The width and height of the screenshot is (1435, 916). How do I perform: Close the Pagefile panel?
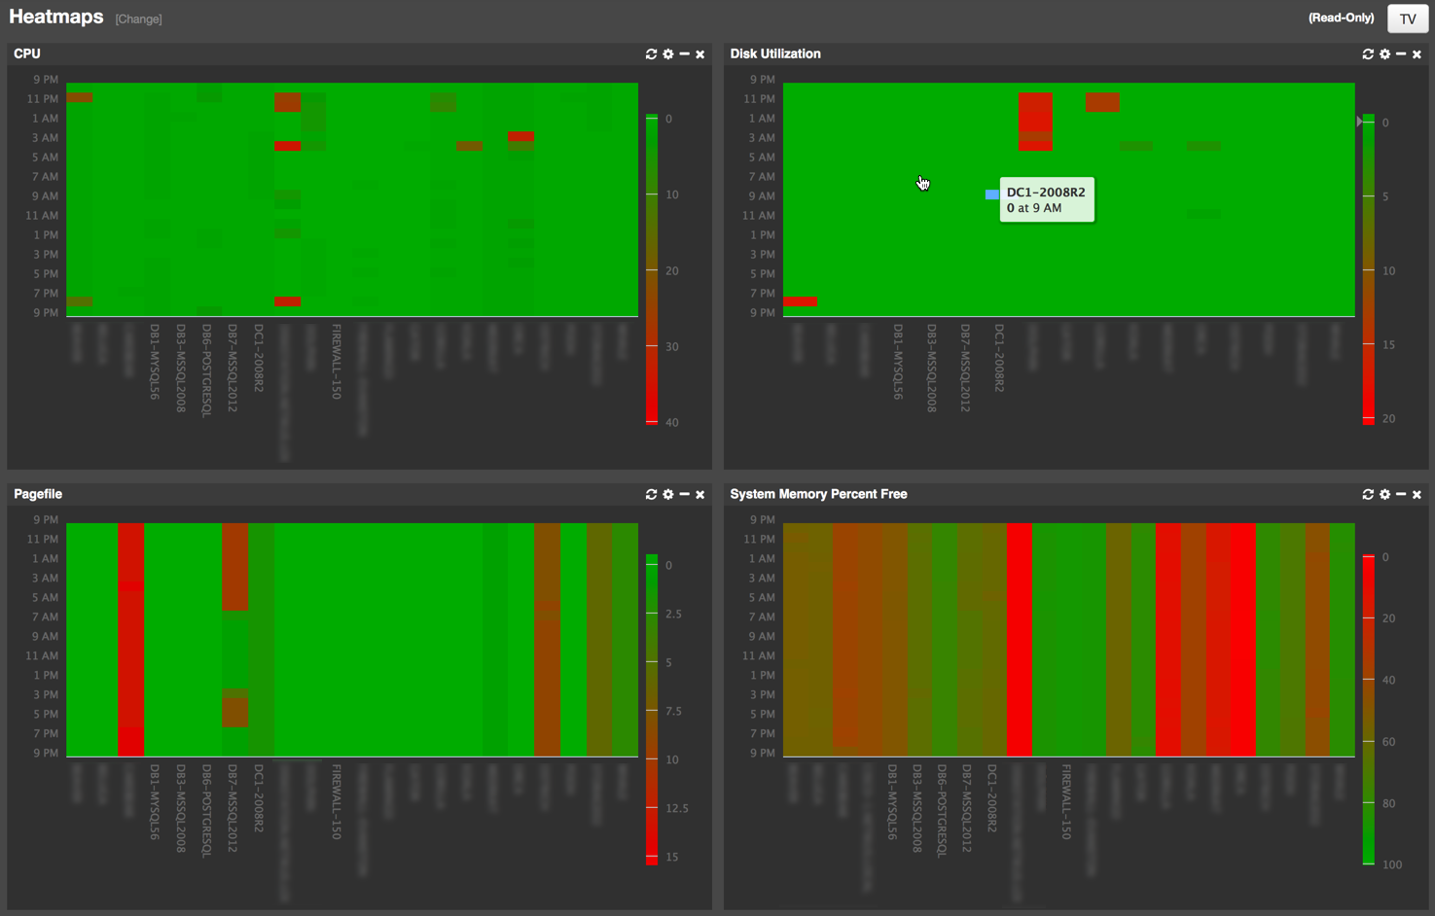click(700, 495)
